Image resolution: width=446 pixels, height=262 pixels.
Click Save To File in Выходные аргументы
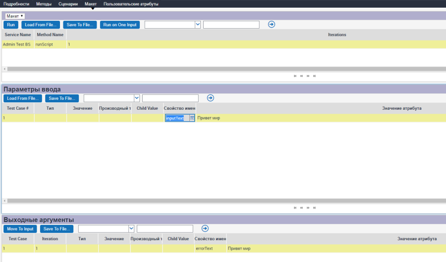pyautogui.click(x=56, y=229)
